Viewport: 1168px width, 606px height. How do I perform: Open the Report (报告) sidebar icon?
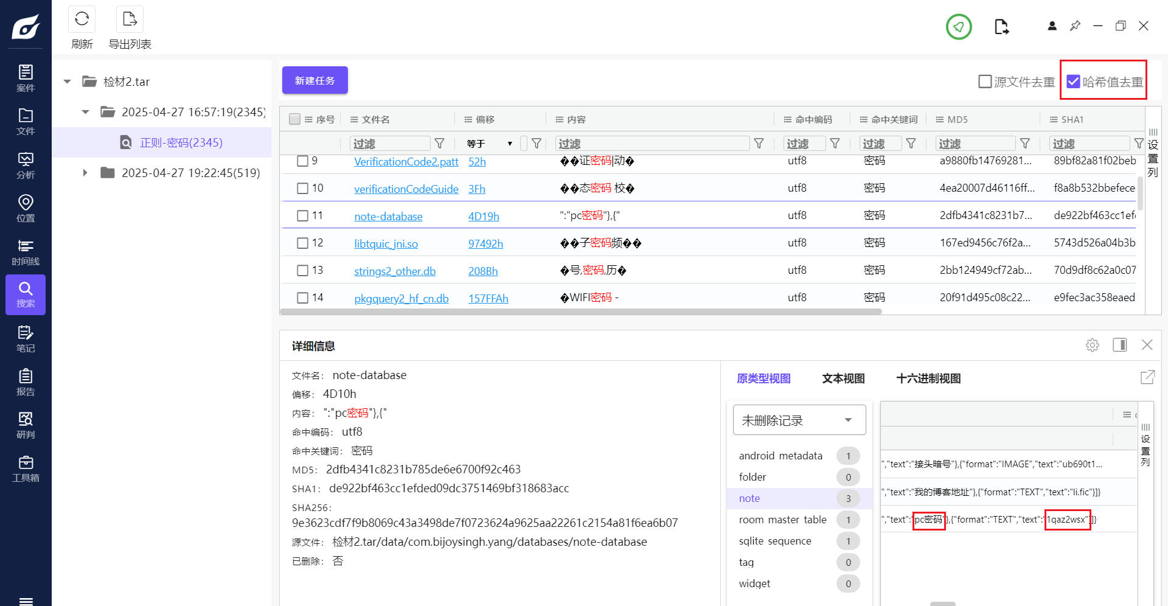point(26,382)
